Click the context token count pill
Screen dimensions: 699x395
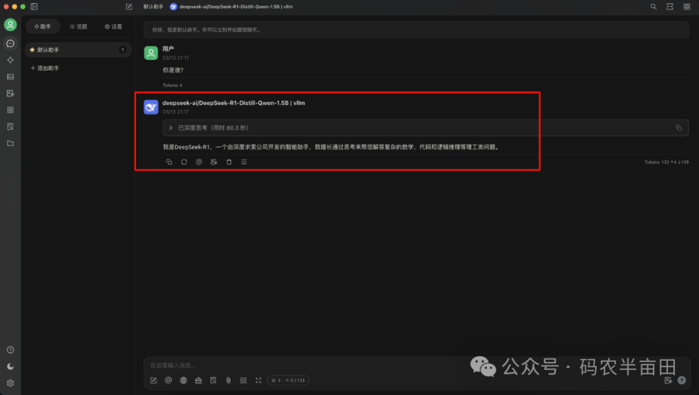coord(288,380)
